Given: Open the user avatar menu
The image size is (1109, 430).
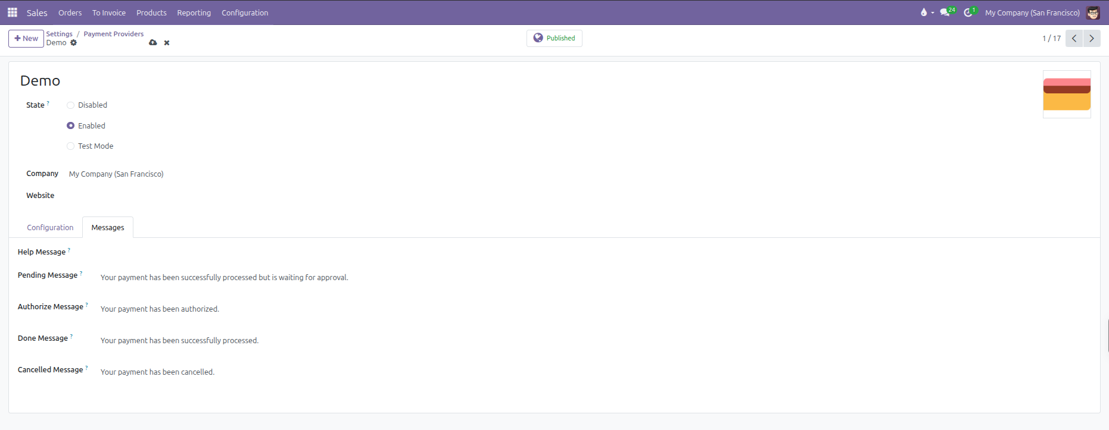Looking at the screenshot, I should pos(1093,12).
